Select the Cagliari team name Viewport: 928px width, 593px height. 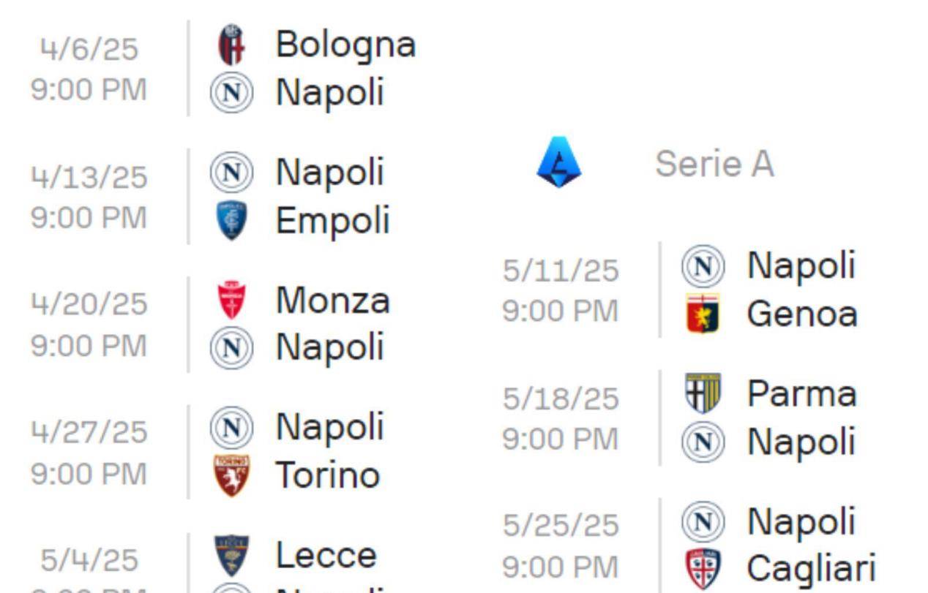811,569
